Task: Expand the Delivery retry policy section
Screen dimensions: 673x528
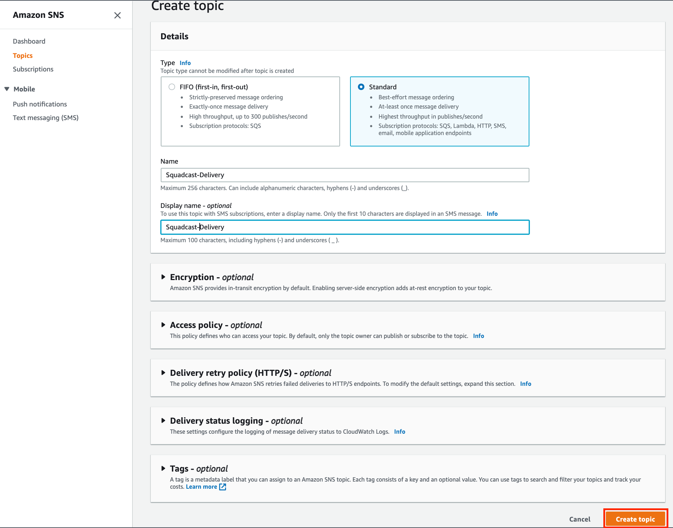Action: (x=163, y=373)
